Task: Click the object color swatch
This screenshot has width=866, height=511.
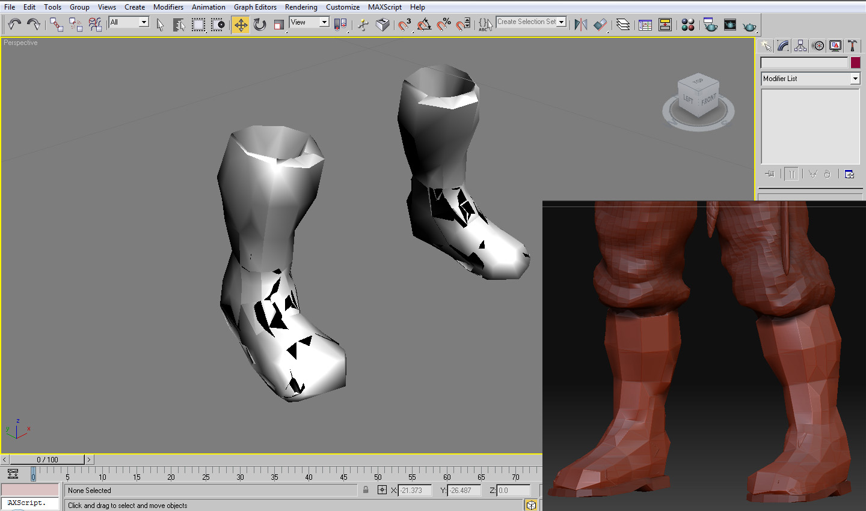Action: [x=855, y=62]
